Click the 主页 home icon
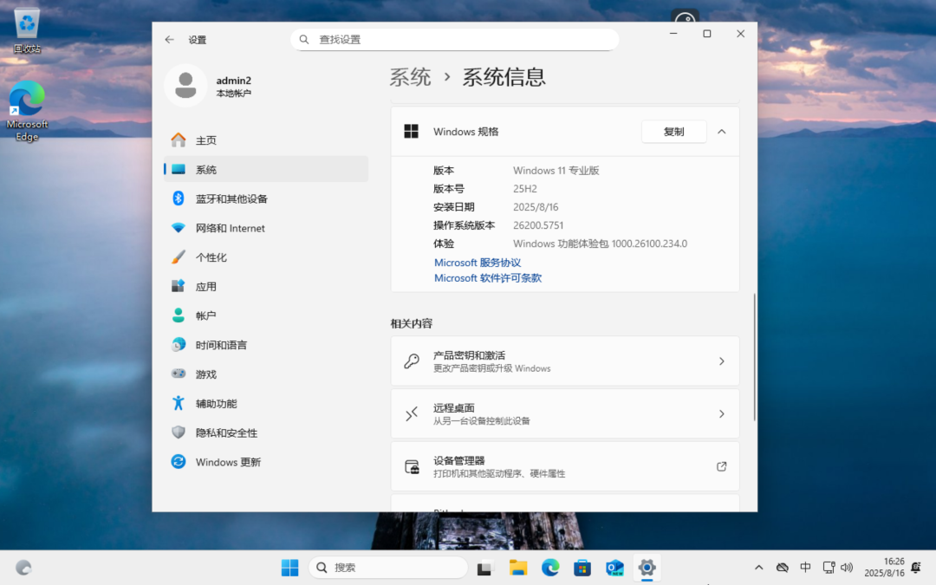936x585 pixels. [x=179, y=140]
